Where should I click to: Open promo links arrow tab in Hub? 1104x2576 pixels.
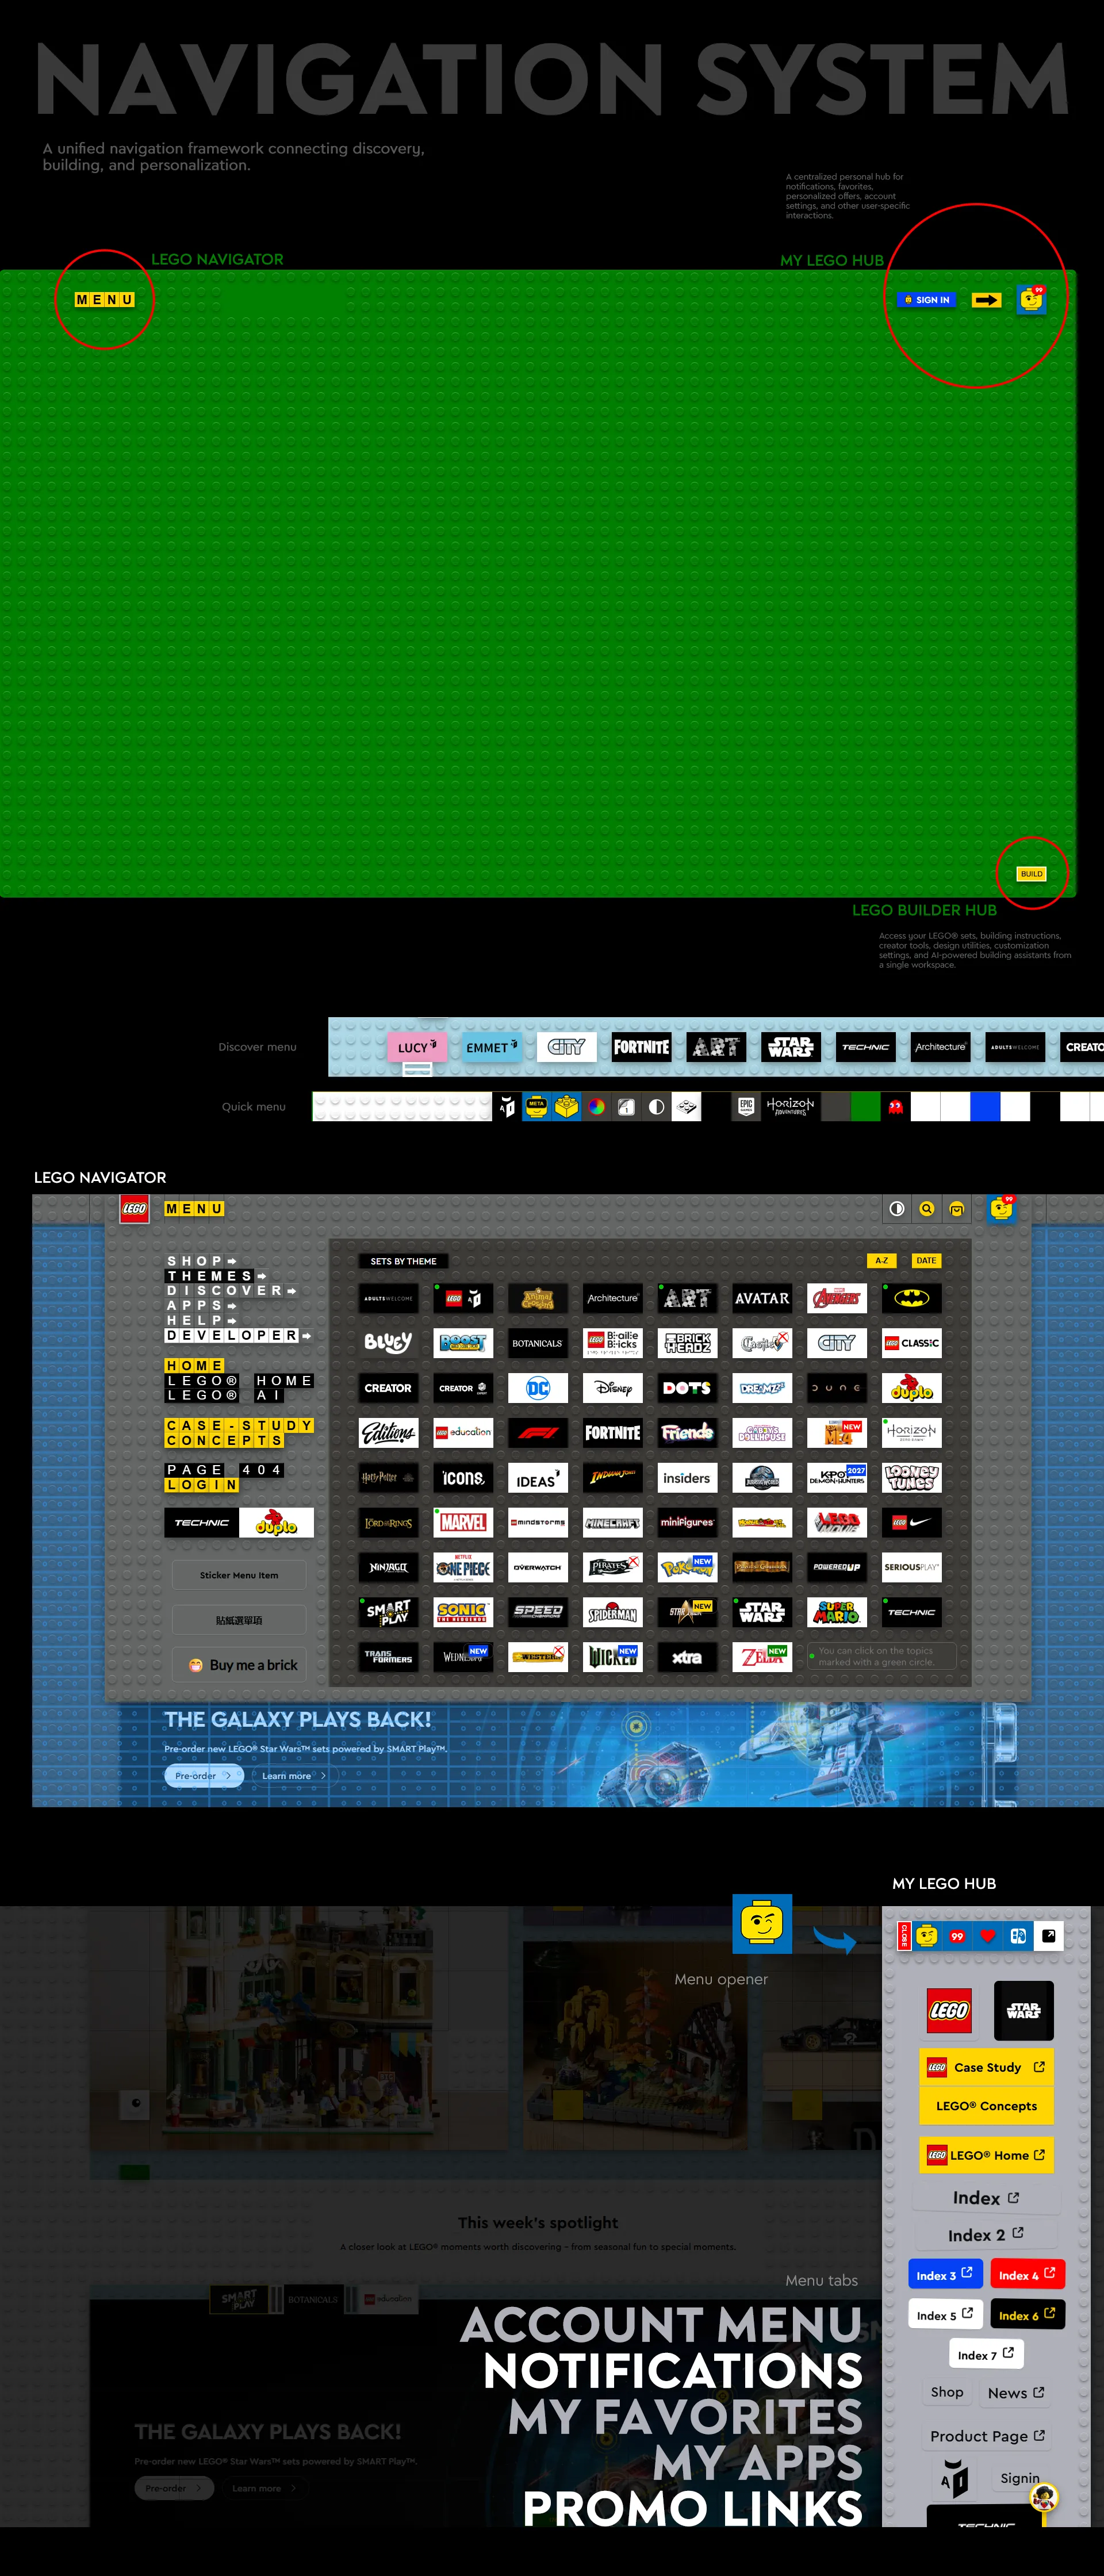point(1048,1936)
